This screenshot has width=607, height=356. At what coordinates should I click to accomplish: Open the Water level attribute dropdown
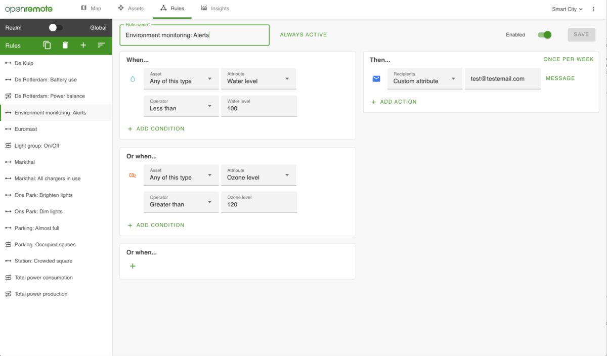click(258, 79)
